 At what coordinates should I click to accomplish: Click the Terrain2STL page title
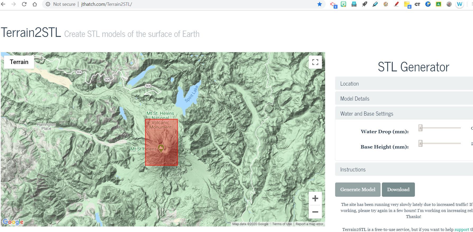[31, 33]
